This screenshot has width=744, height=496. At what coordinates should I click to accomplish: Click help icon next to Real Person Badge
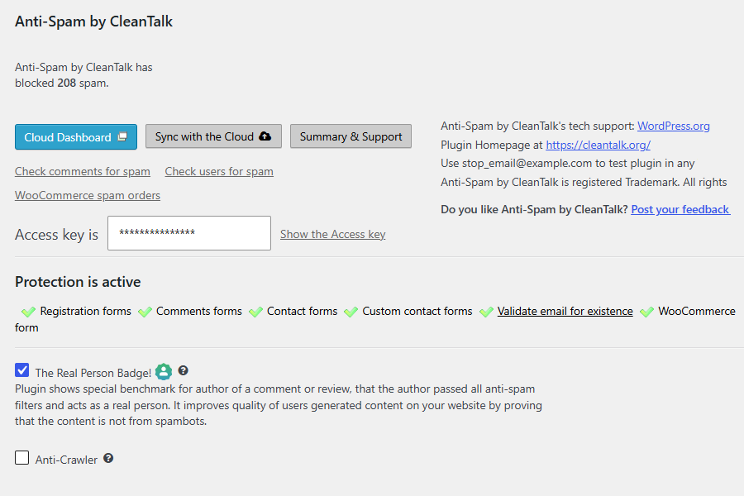(184, 370)
